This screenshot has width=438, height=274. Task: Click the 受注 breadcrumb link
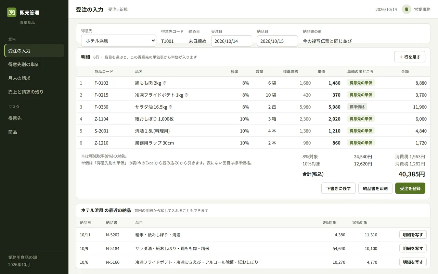click(112, 10)
